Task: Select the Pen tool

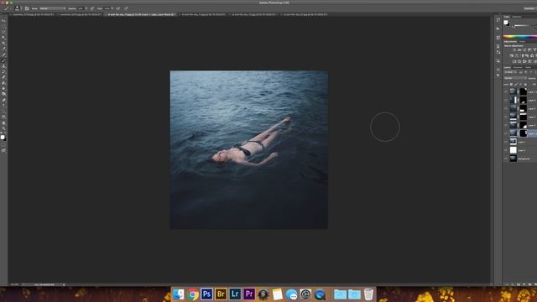Action: pyautogui.click(x=3, y=100)
